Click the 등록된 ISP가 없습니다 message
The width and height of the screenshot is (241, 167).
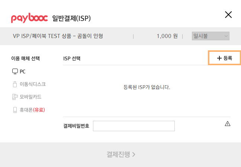click(147, 87)
